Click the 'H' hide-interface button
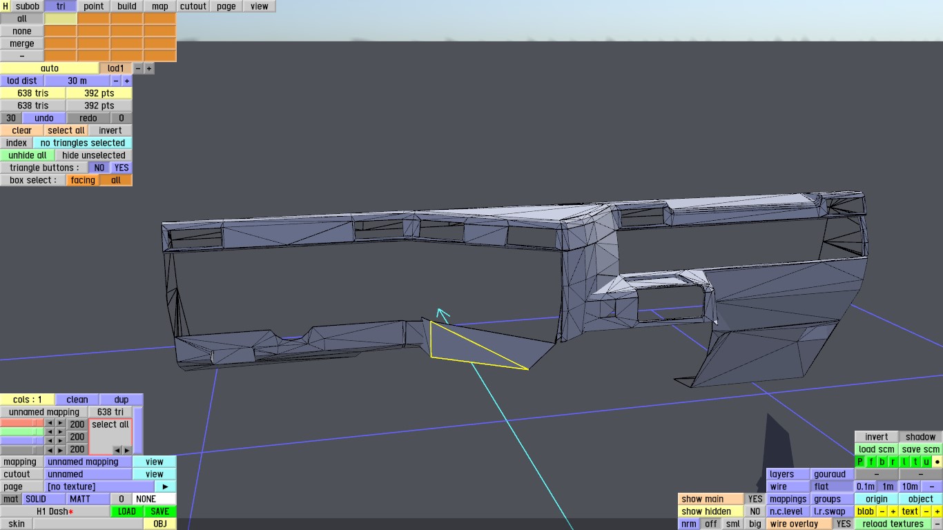Image resolution: width=943 pixels, height=530 pixels. tap(6, 6)
